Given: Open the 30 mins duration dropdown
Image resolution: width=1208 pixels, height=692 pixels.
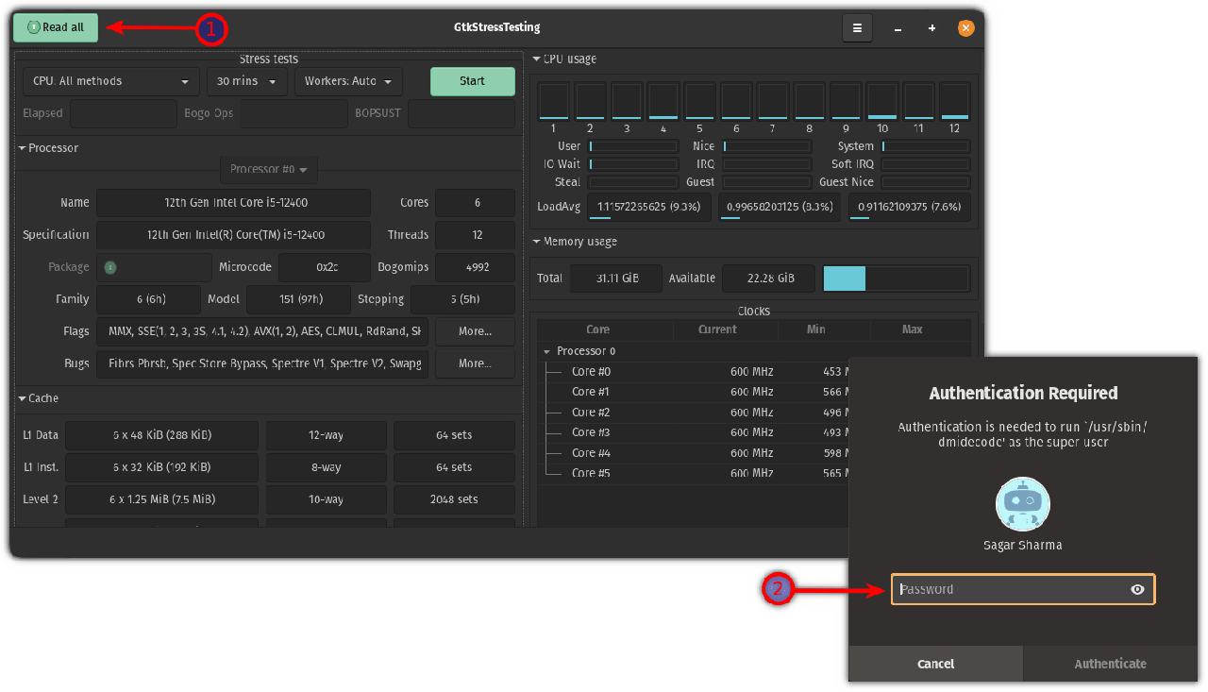Looking at the screenshot, I should point(246,81).
